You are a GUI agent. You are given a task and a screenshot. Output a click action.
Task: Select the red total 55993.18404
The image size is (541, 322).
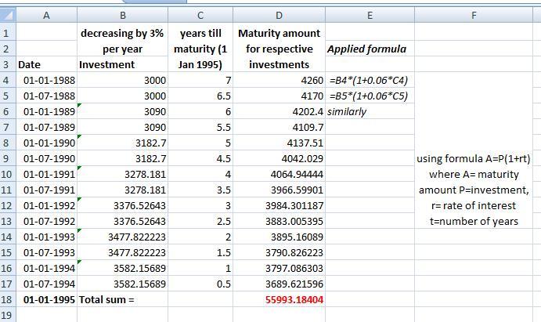pyautogui.click(x=280, y=299)
